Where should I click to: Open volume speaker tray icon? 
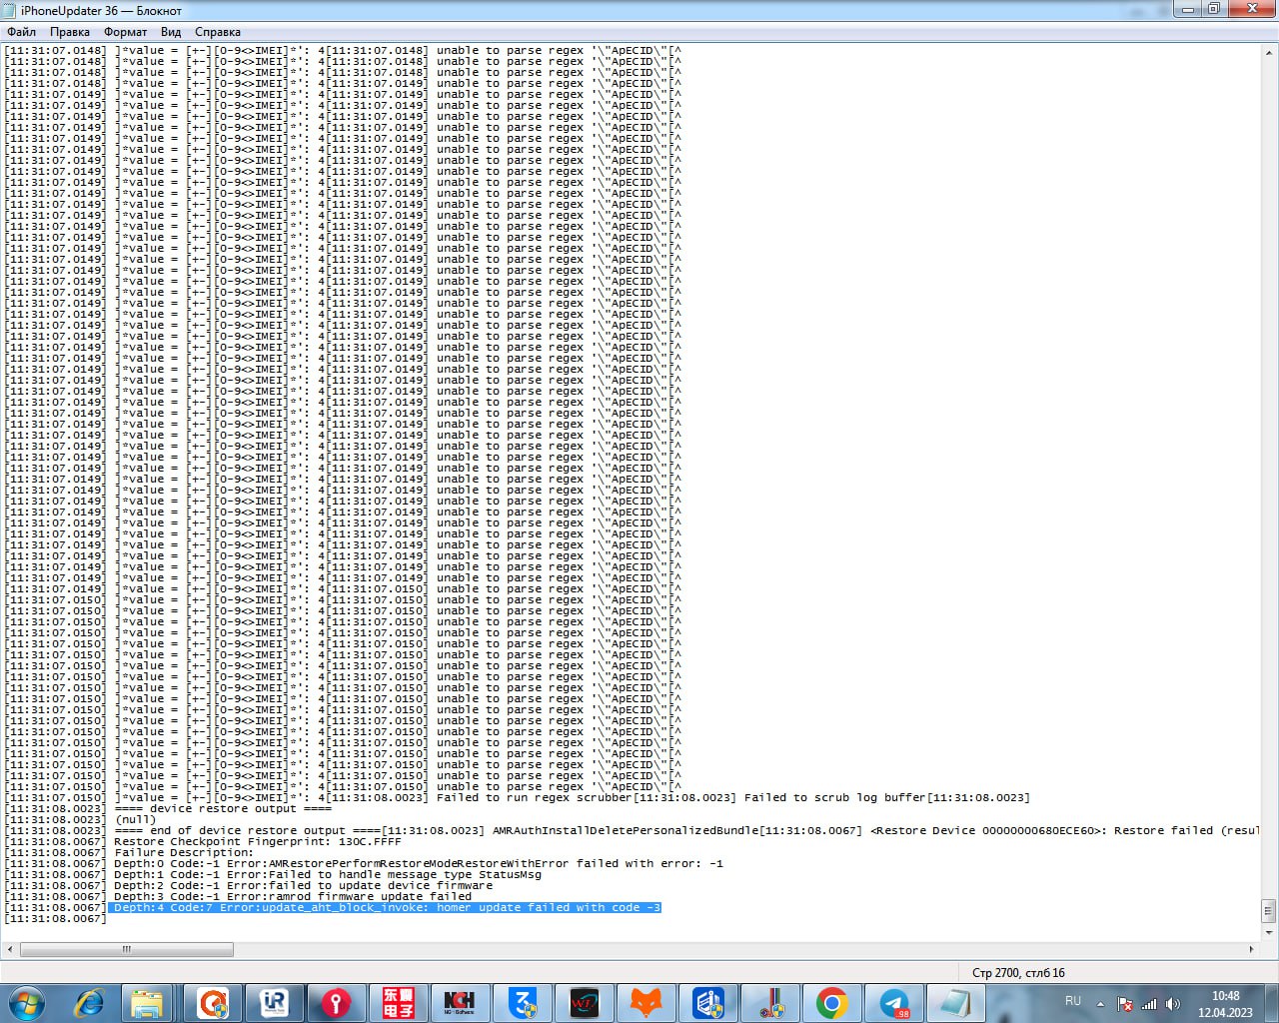pos(1172,1004)
